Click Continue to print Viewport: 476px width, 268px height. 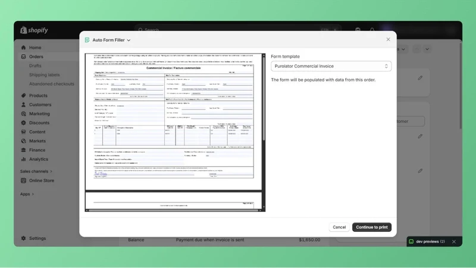[371, 228]
